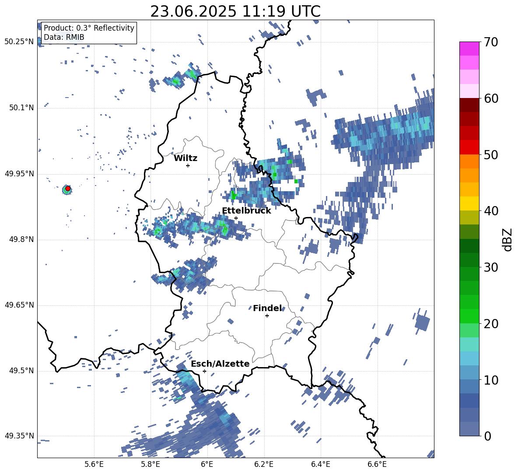
Task: Click the 5.6°E longitude label
Action: (x=94, y=464)
